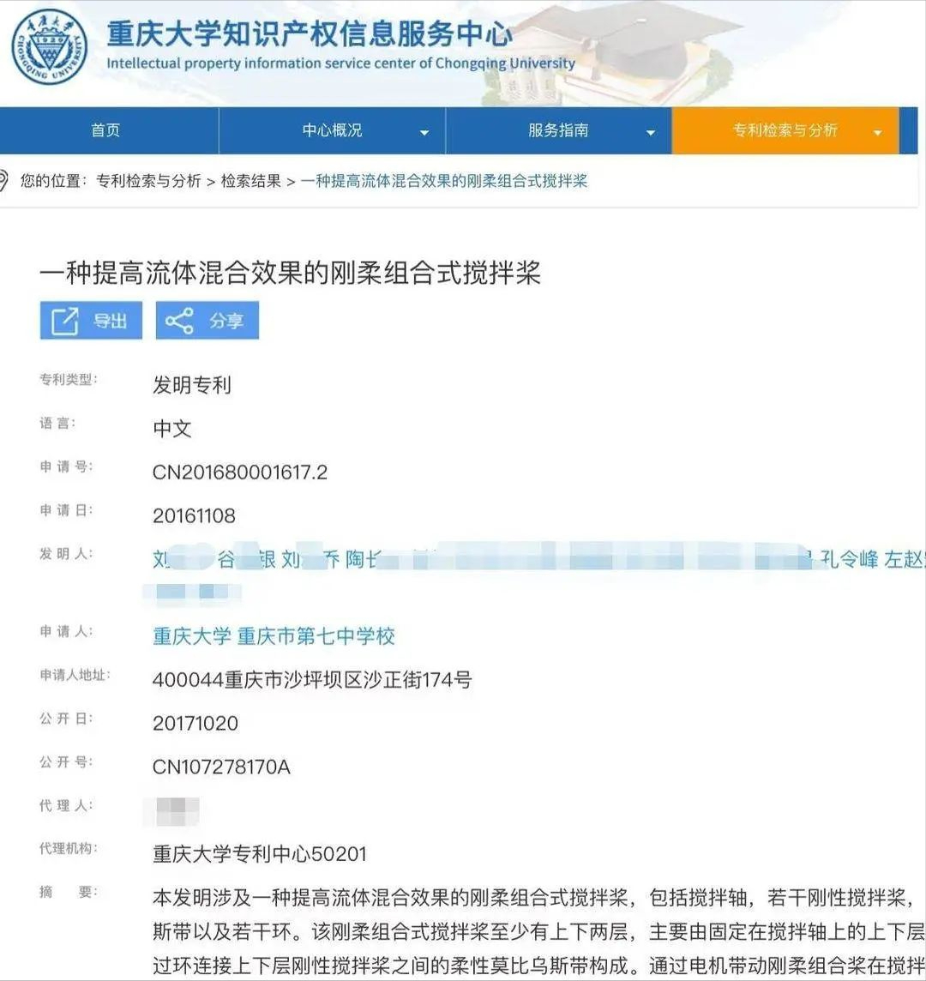
Task: Click the 代理机构 field label
Action: point(69,848)
